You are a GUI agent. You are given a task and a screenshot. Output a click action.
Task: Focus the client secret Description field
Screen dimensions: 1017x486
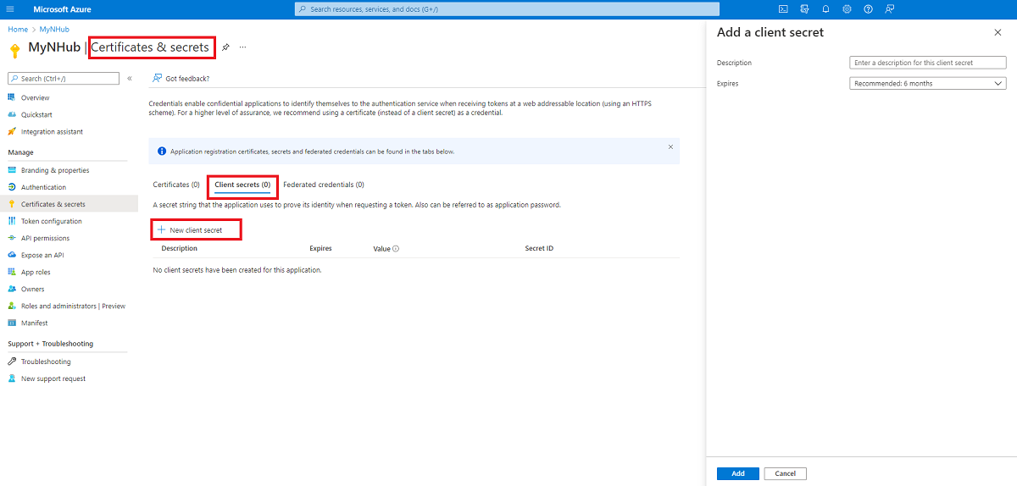coord(928,63)
